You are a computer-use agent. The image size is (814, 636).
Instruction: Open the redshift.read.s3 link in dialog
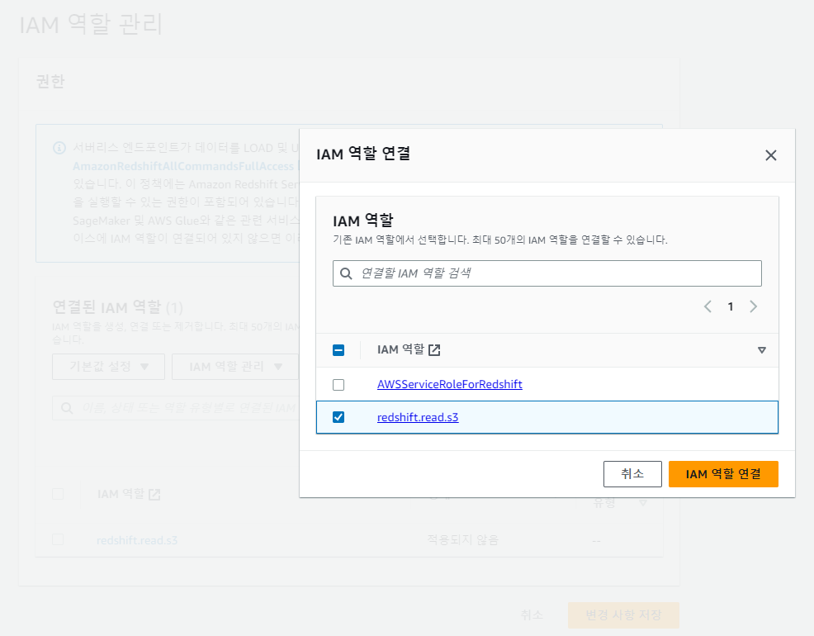point(418,417)
